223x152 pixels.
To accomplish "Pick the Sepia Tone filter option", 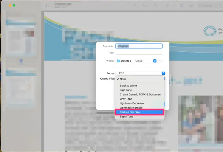I will (126, 117).
